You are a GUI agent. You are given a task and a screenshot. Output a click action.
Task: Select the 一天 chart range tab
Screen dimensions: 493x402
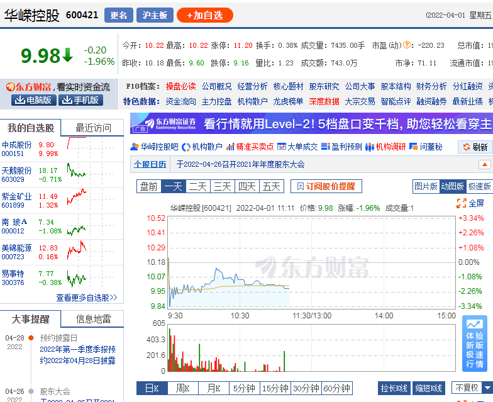[x=174, y=186]
